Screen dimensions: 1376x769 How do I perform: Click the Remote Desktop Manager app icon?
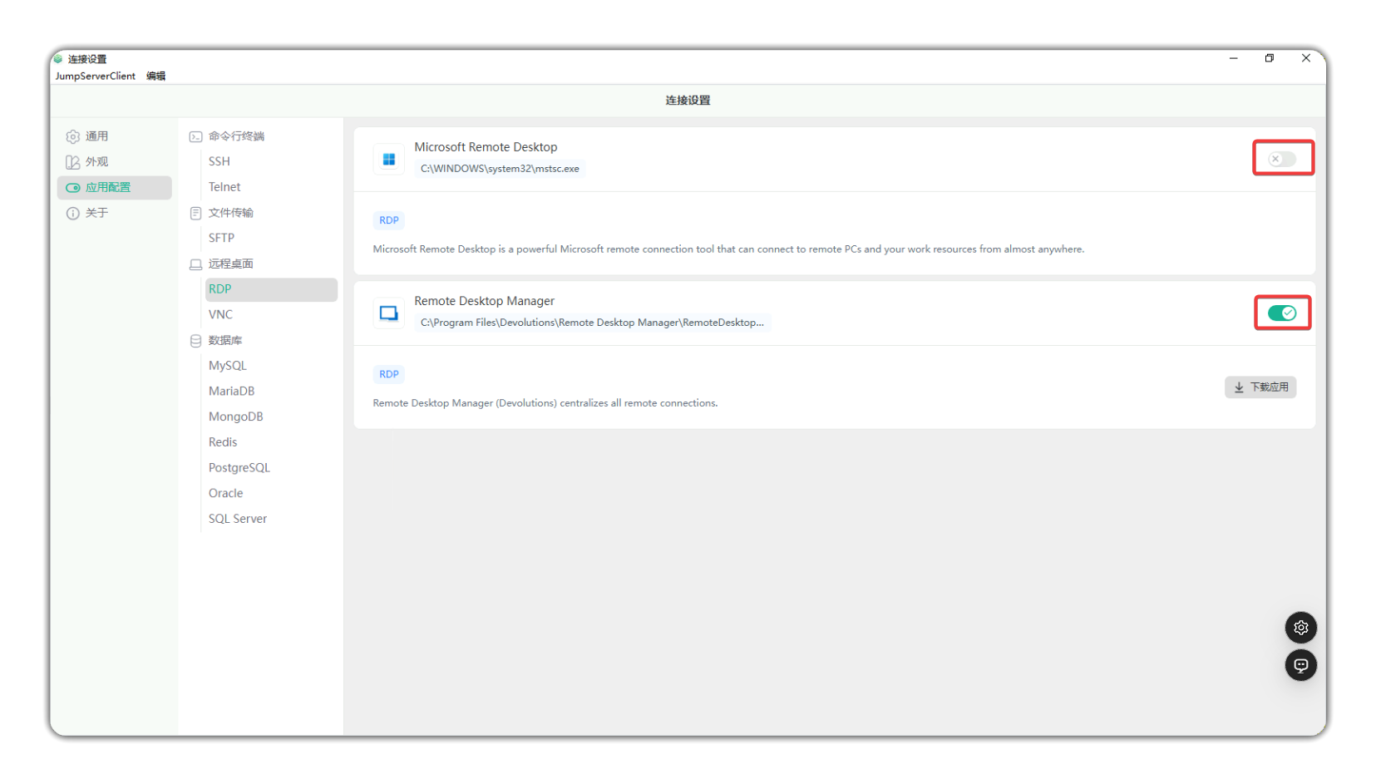(x=388, y=313)
